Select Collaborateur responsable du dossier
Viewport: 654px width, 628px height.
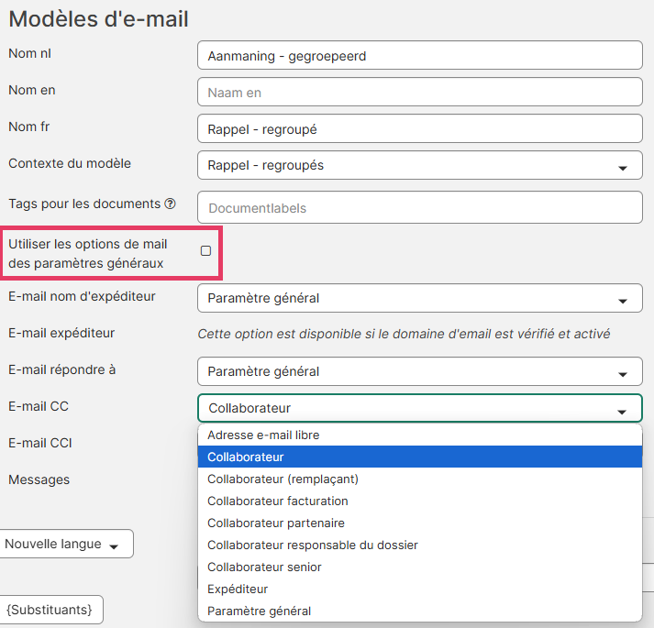pyautogui.click(x=419, y=545)
